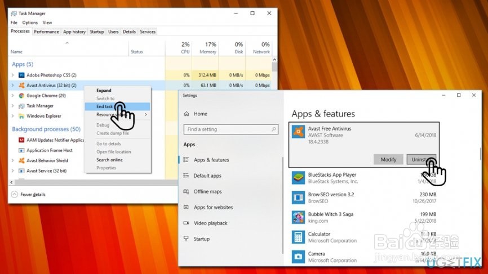This screenshot has width=488, height=274.
Task: Sort processes by the Name column header
Action: (68, 48)
